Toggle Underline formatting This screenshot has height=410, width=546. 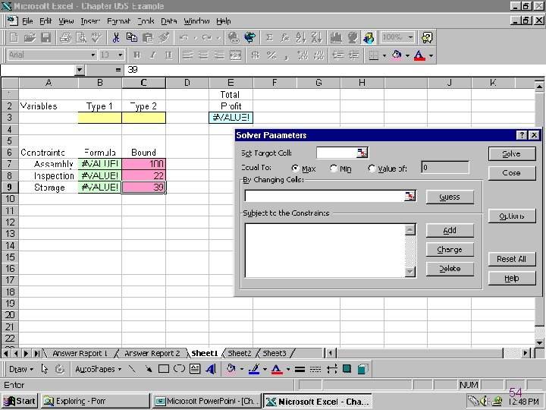point(168,55)
